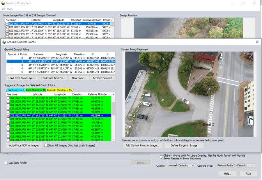
Task: Click the Log/Stats Folder path field
Action: pos(81,162)
